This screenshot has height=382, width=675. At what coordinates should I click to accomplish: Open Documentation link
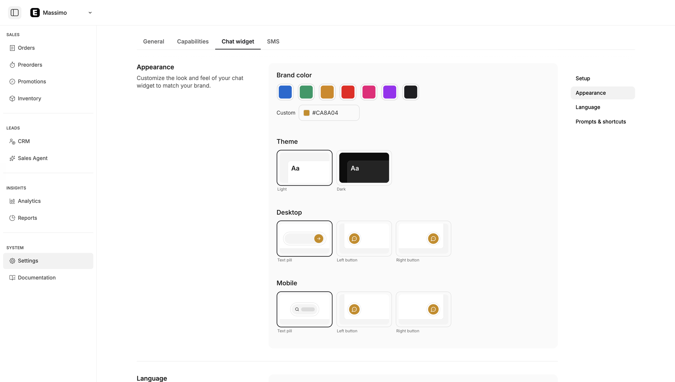[48, 278]
